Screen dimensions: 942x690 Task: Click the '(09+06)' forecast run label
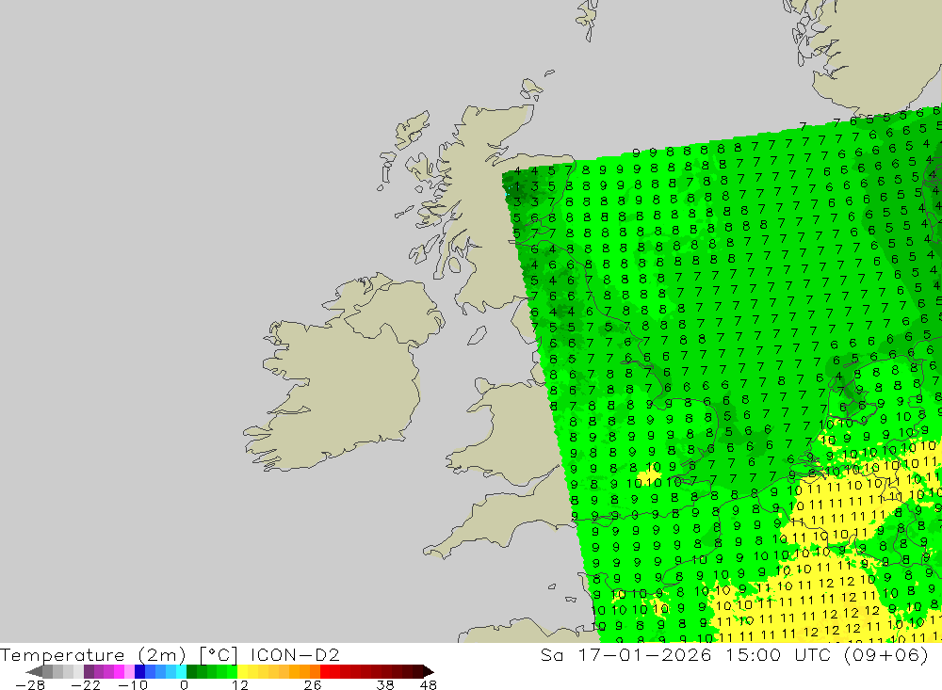pyautogui.click(x=885, y=654)
